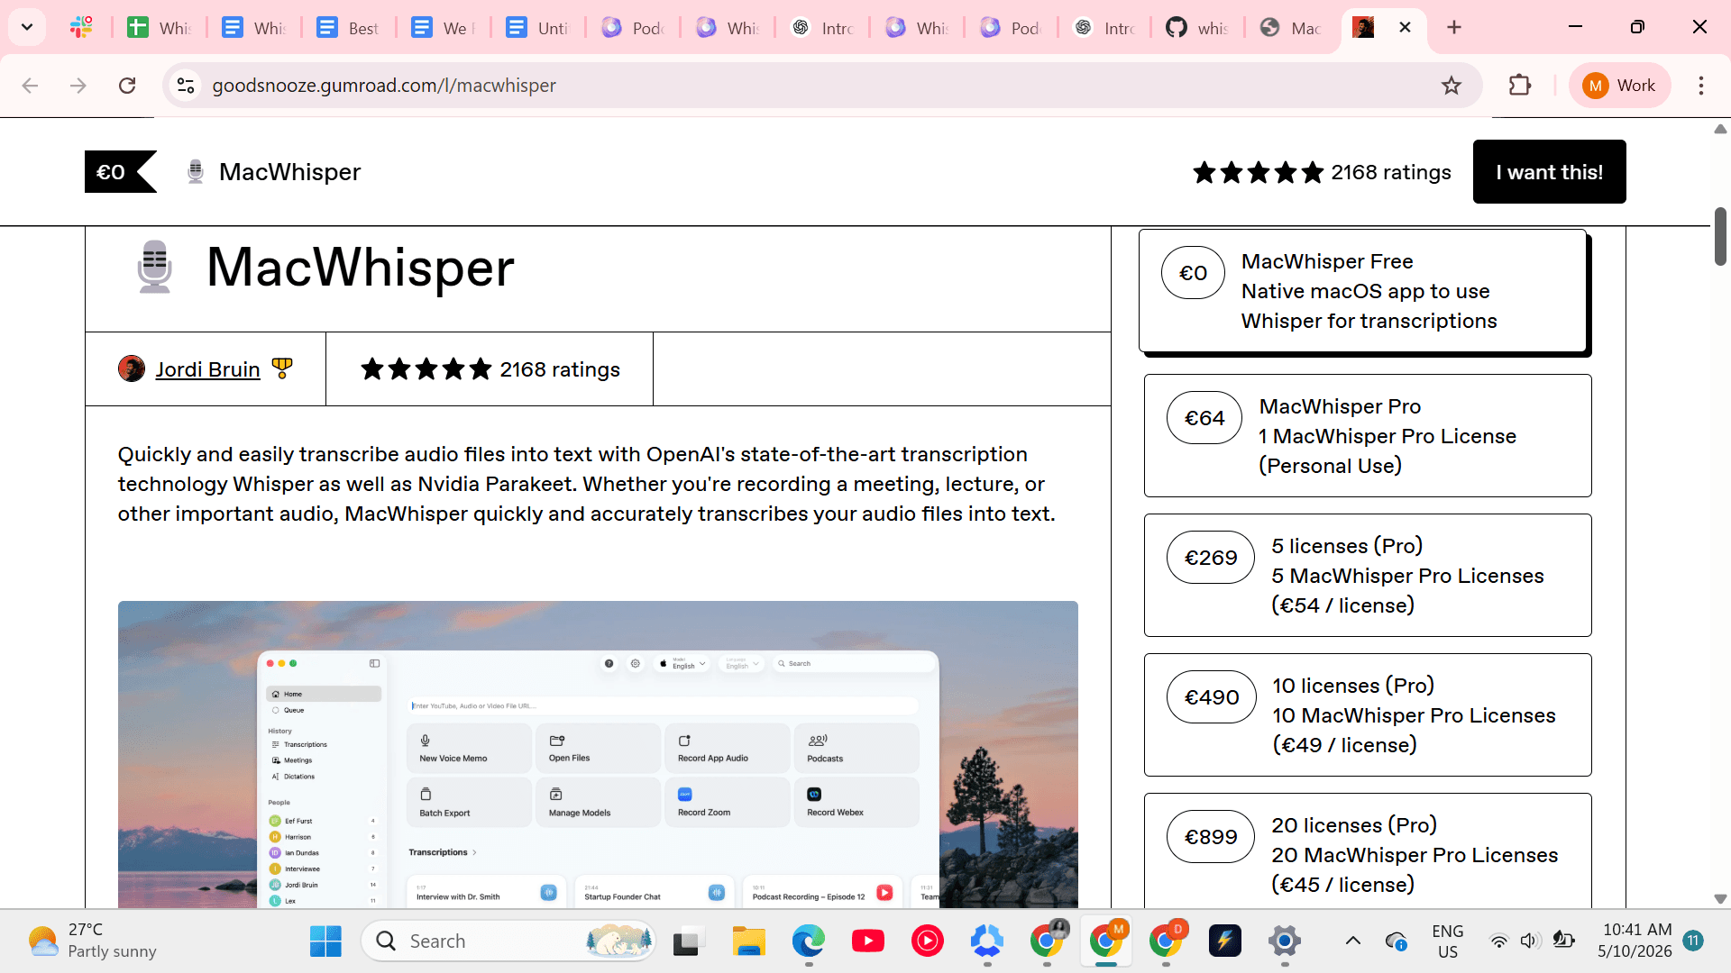
Task: Switch to the Slack tab
Action: pyautogui.click(x=81, y=28)
